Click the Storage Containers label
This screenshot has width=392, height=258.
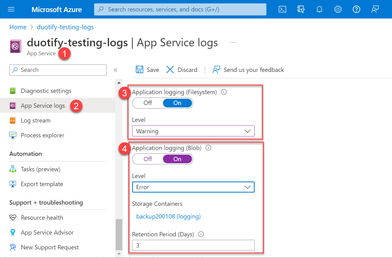click(x=157, y=204)
